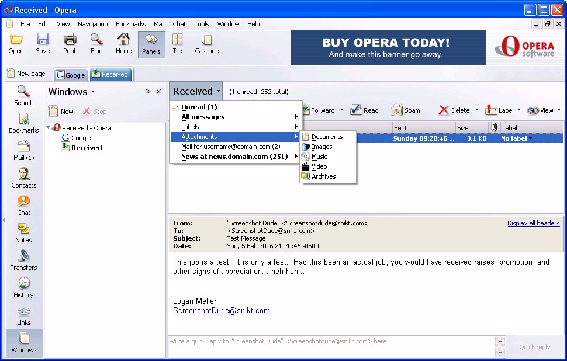Collapse the Received - Opera tree node
The width and height of the screenshot is (567, 361).
[49, 128]
